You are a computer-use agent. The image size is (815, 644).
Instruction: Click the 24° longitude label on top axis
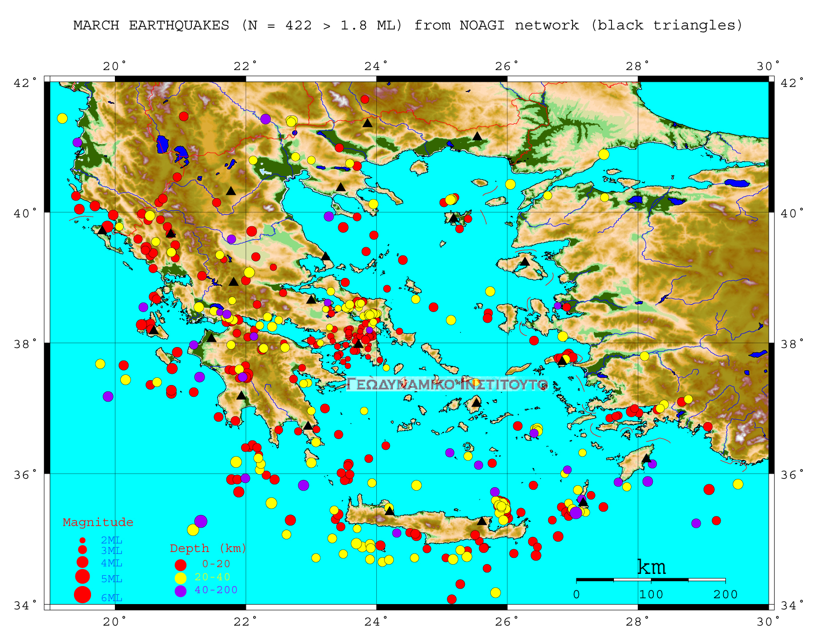pyautogui.click(x=376, y=66)
